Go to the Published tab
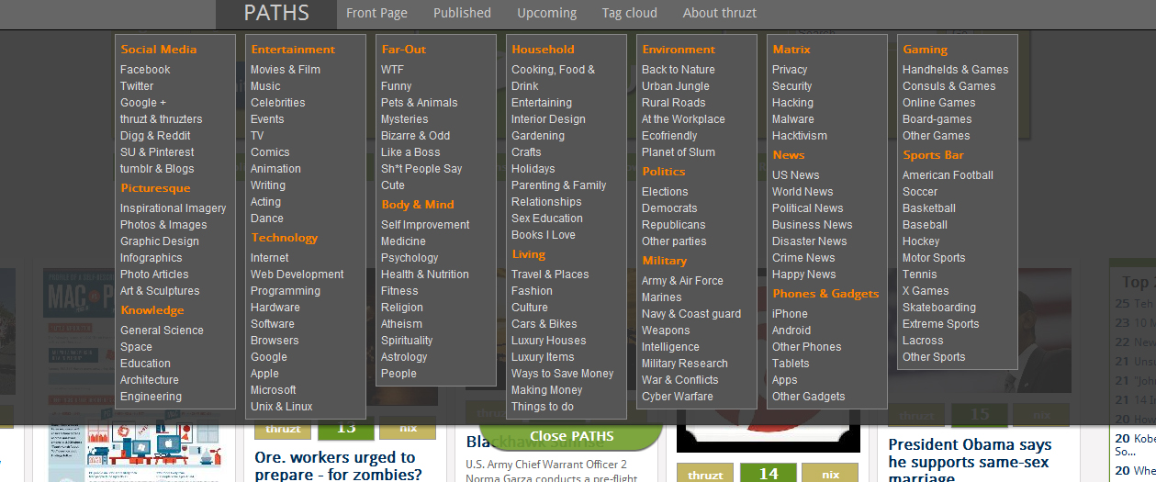The width and height of the screenshot is (1156, 482). (462, 13)
